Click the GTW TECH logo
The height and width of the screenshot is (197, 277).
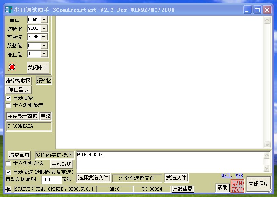(x=237, y=186)
